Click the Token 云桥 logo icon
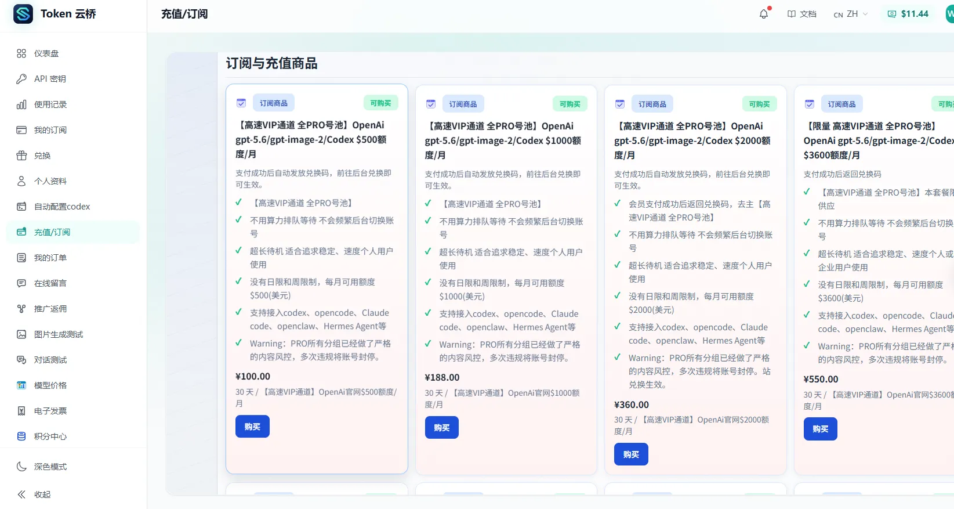 point(23,14)
